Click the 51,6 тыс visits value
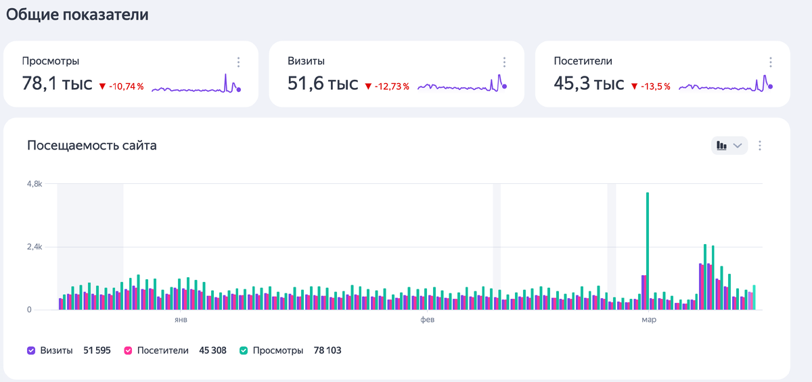The height and width of the screenshot is (382, 812). point(323,85)
